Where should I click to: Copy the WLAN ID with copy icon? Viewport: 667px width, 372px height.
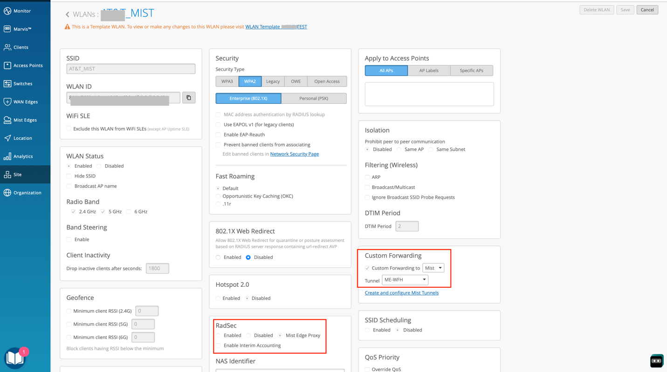click(189, 98)
